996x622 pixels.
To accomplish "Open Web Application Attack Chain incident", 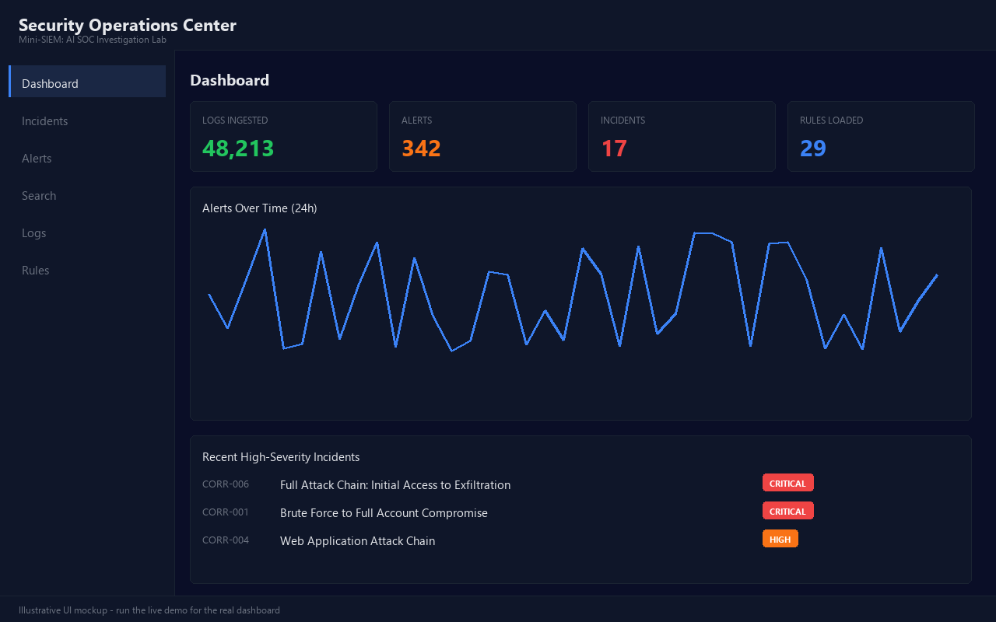I will coord(357,541).
